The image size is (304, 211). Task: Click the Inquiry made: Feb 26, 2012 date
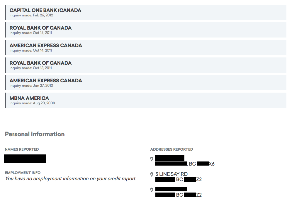(31, 15)
